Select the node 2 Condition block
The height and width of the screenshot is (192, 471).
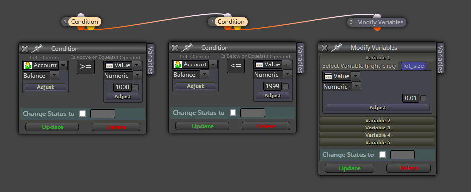click(232, 22)
